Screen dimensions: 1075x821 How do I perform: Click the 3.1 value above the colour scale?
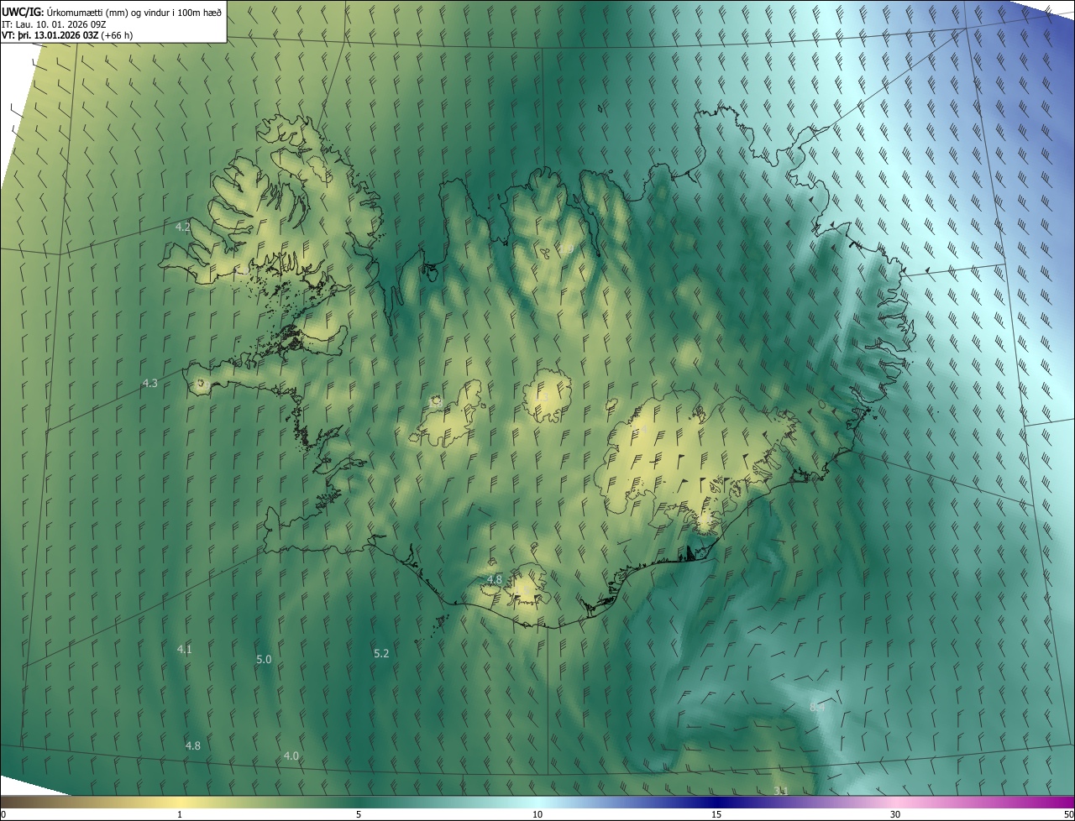tap(780, 791)
